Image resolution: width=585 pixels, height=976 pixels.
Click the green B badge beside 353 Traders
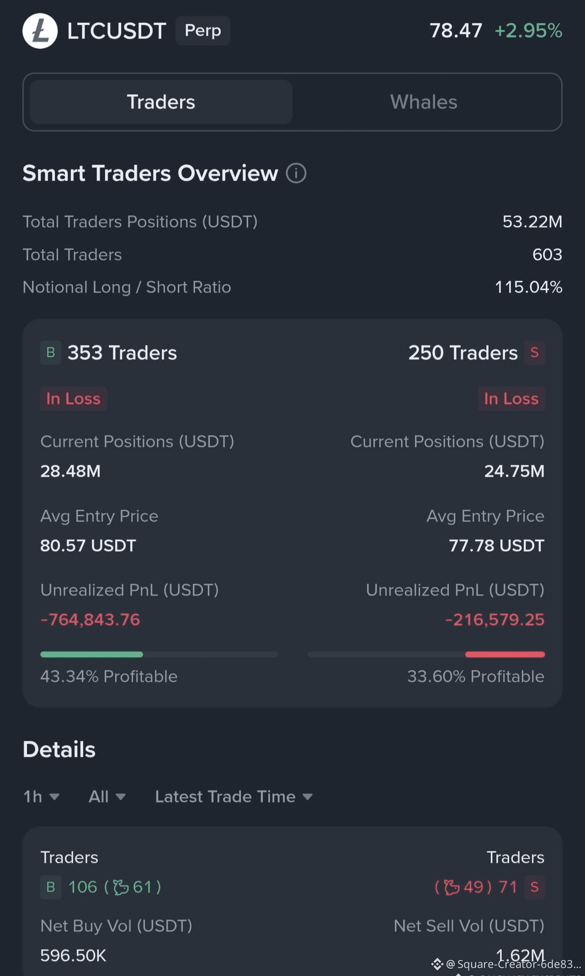pos(51,353)
